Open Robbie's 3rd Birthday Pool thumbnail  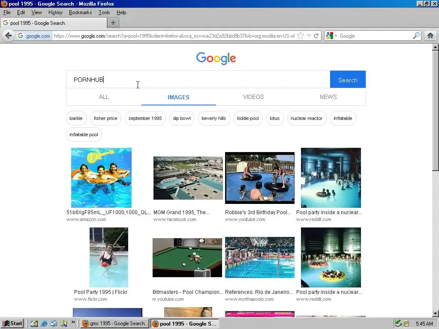260,178
